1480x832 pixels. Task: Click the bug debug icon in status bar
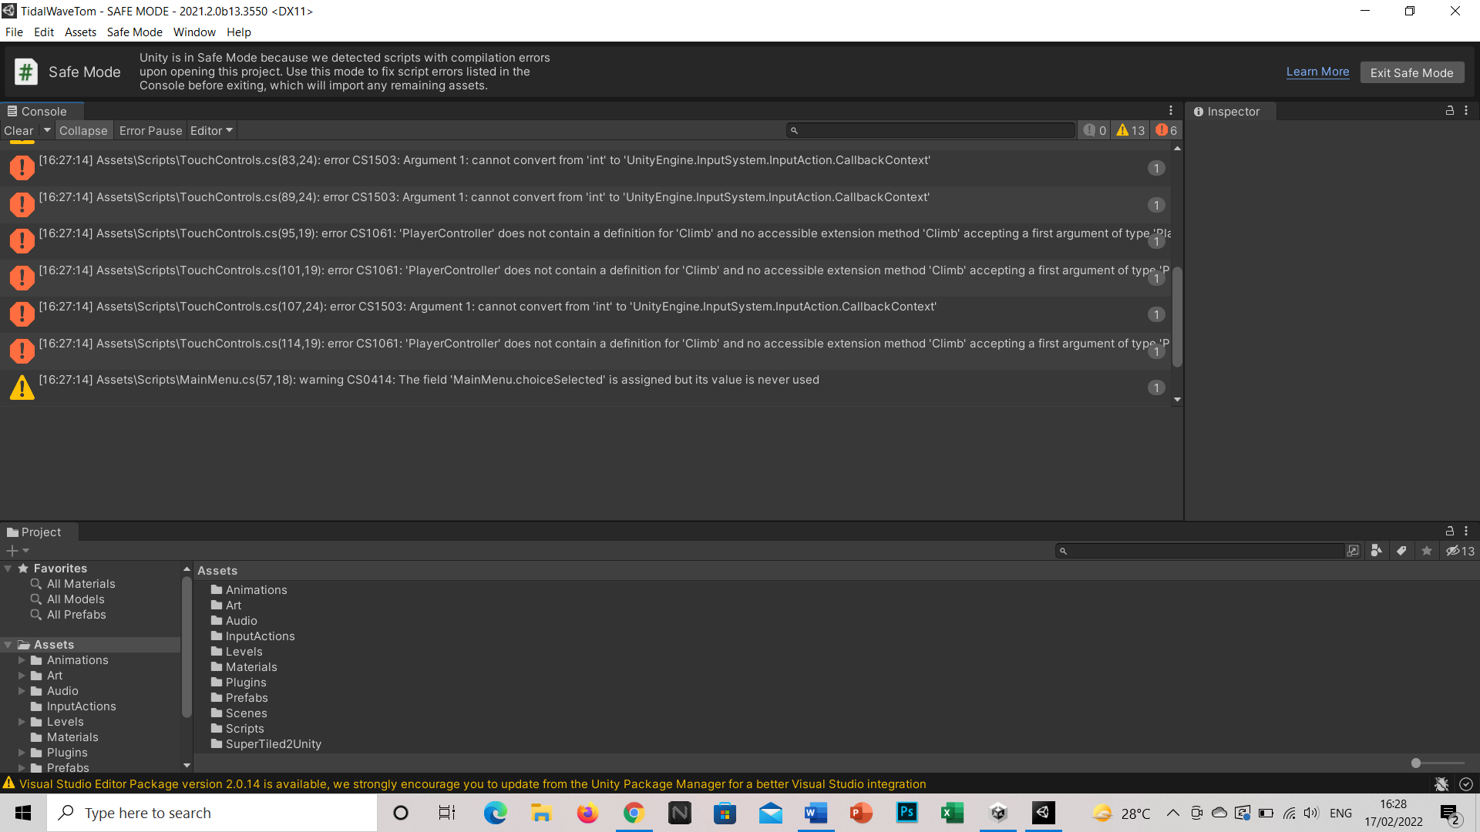(1441, 784)
